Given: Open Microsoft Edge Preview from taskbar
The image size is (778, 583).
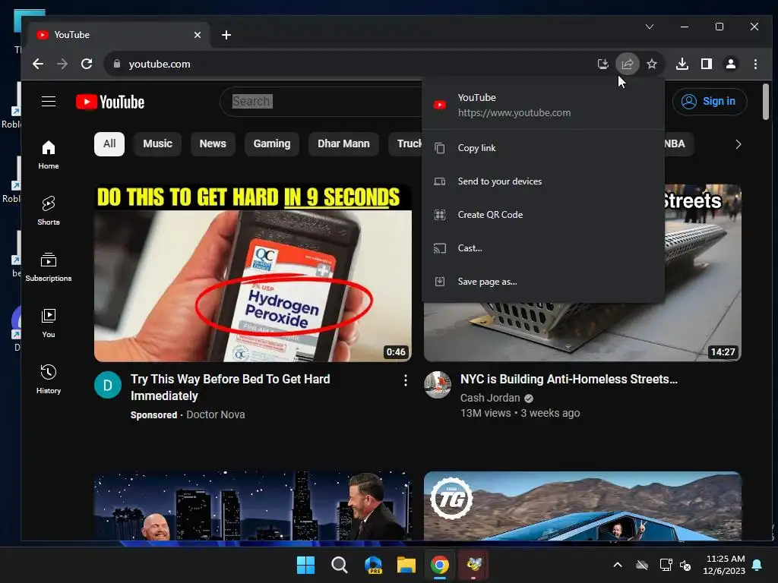Looking at the screenshot, I should (x=373, y=565).
